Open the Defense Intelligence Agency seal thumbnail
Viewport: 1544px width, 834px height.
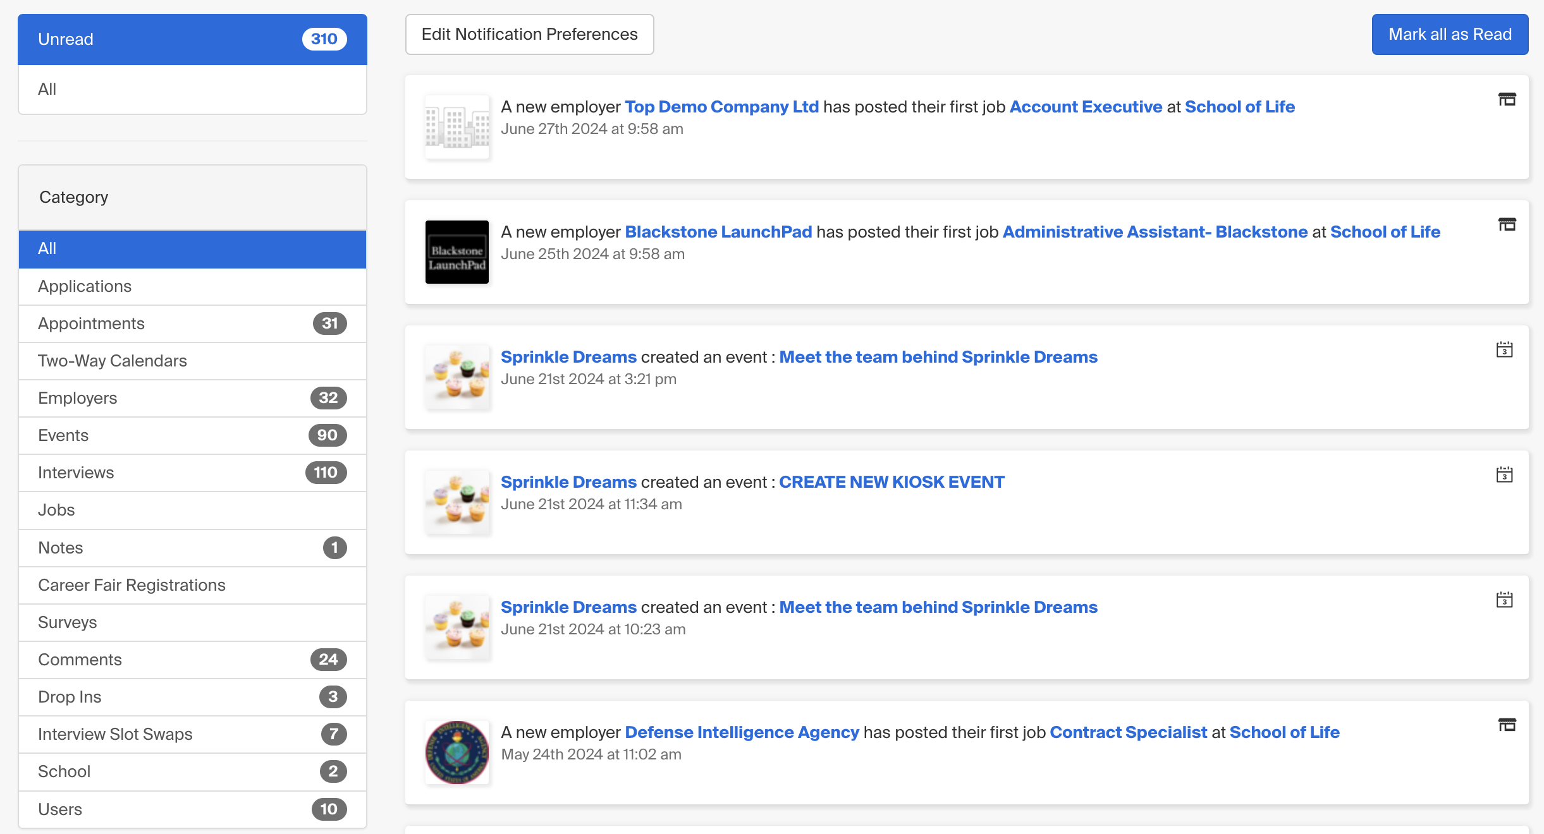pyautogui.click(x=457, y=752)
